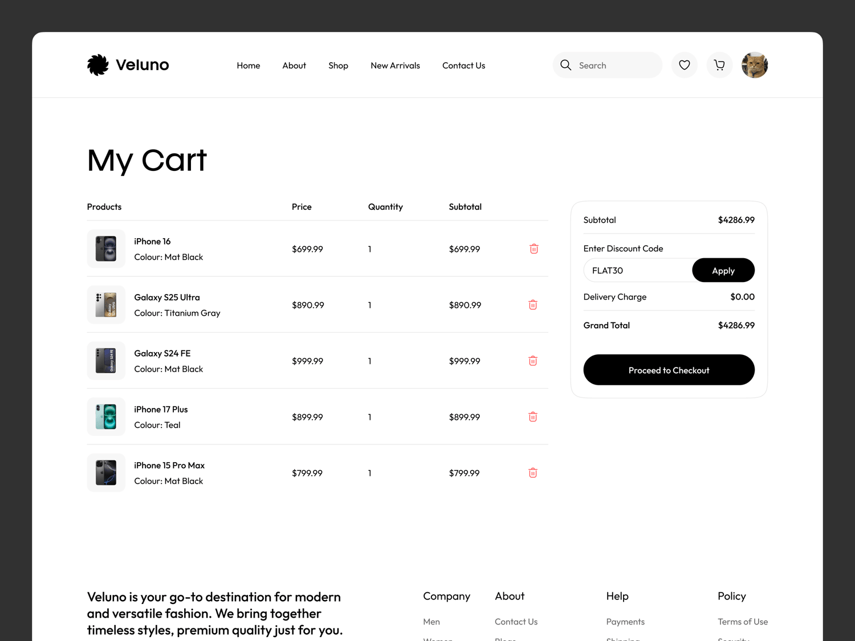Click the Veluno logo icon
The height and width of the screenshot is (641, 855).
click(x=98, y=65)
